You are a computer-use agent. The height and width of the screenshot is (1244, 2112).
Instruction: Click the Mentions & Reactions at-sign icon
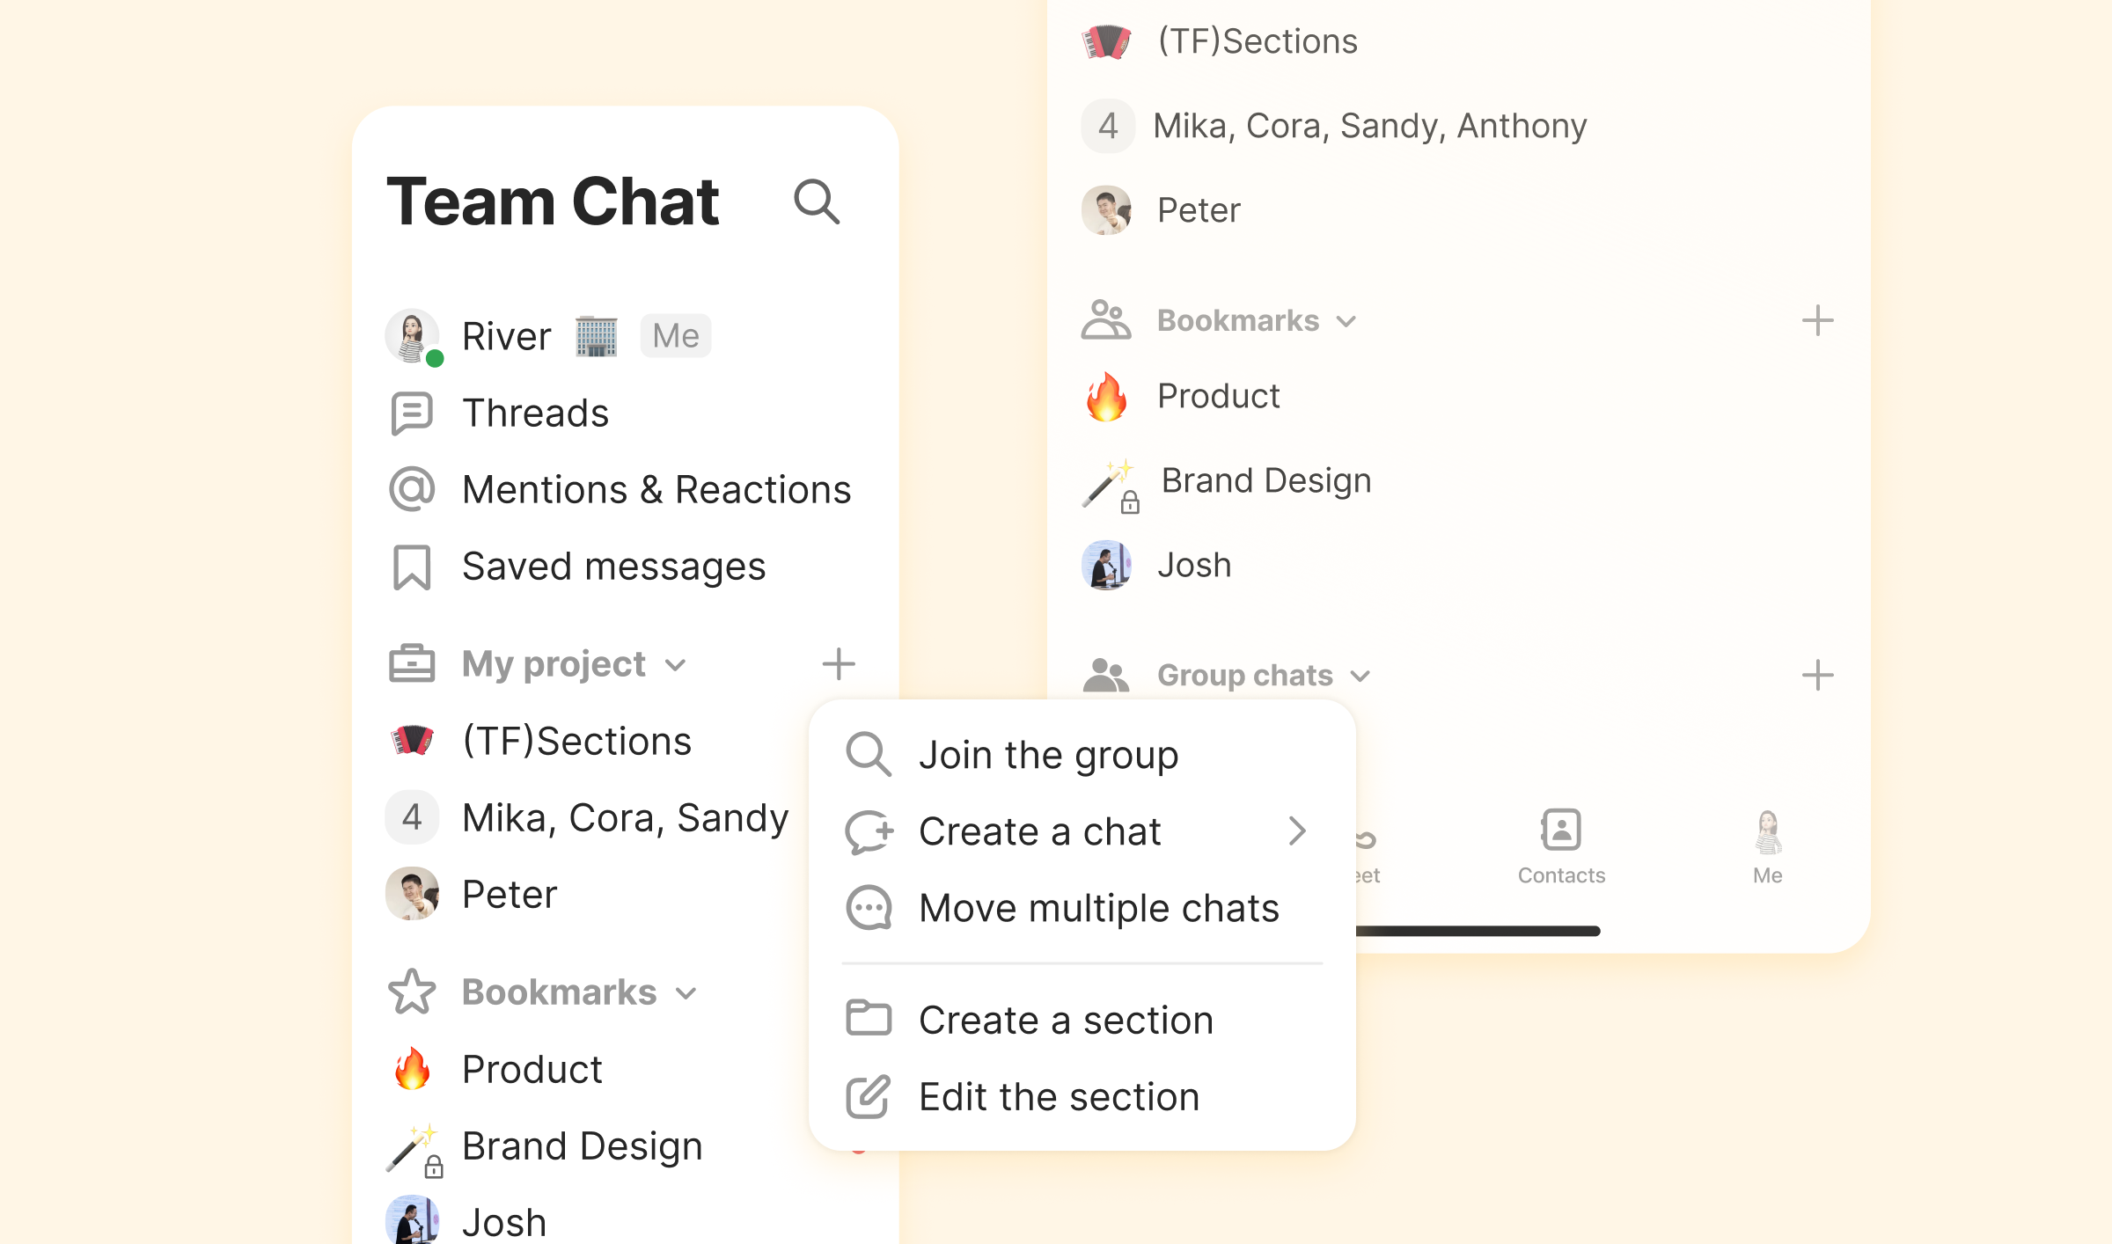click(x=411, y=490)
